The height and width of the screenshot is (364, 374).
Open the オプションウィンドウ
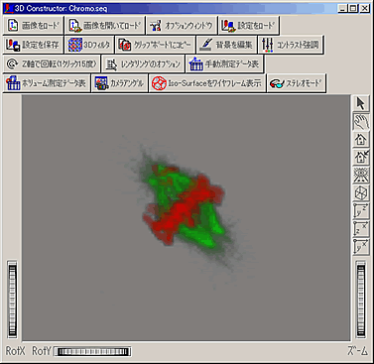click(182, 26)
